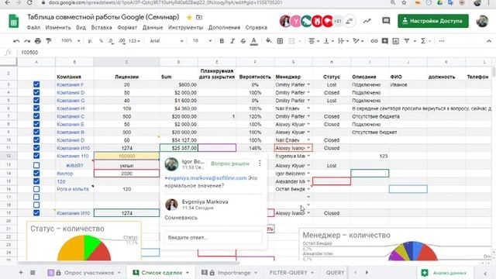Open the Список сделок tab menu arrow
Screen dimensions: 496x279
point(188,272)
